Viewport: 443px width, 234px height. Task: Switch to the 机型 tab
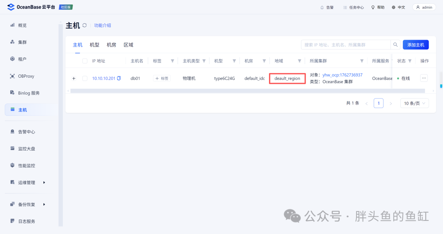[x=95, y=45]
